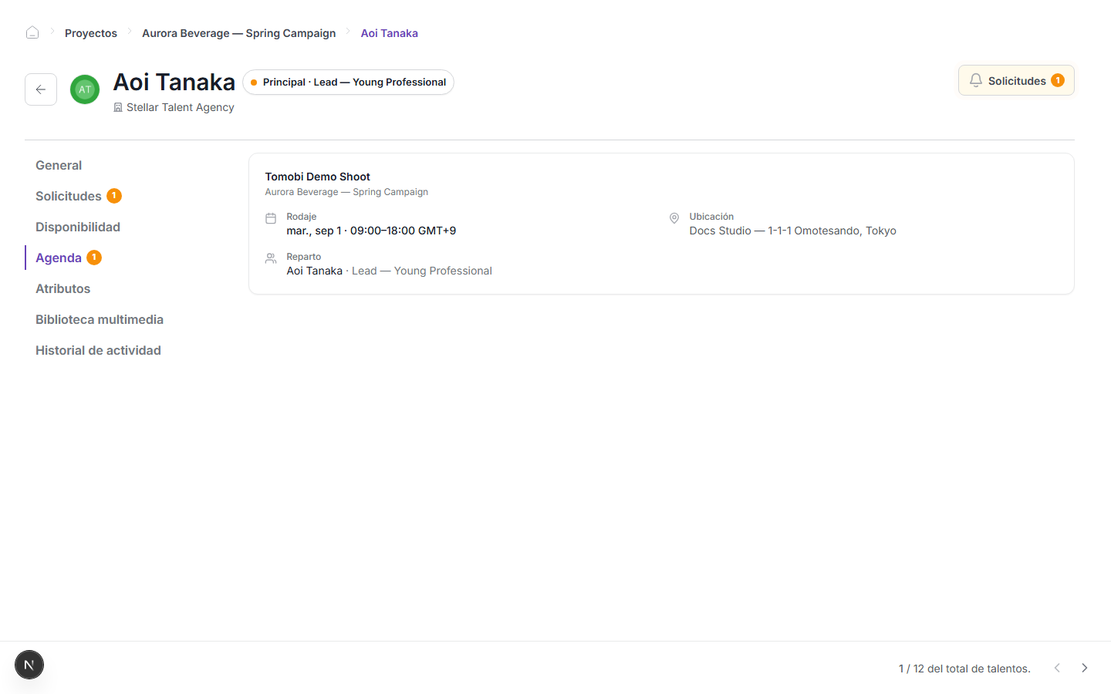The width and height of the screenshot is (1111, 694).
Task: Open the Atributos tab
Action: (62, 288)
